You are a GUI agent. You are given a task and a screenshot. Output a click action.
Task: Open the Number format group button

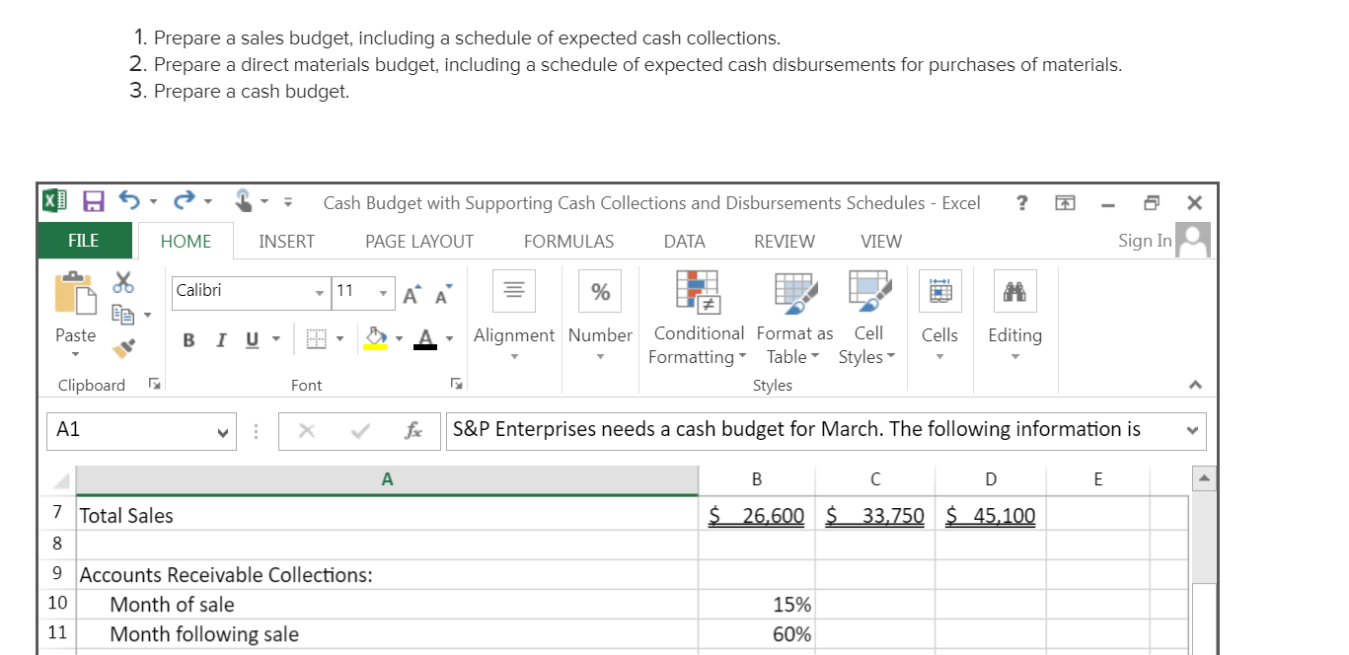click(600, 315)
